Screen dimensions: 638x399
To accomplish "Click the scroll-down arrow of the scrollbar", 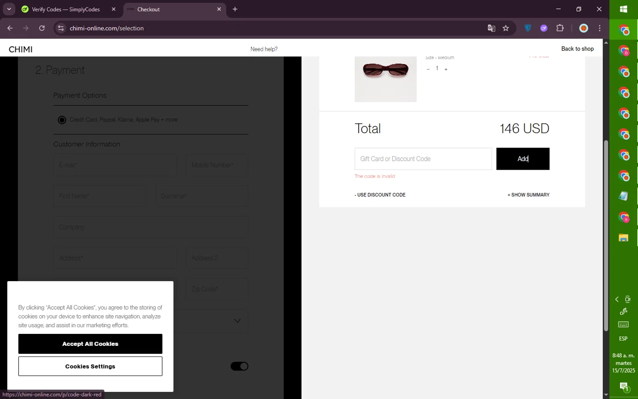I will tap(606, 395).
